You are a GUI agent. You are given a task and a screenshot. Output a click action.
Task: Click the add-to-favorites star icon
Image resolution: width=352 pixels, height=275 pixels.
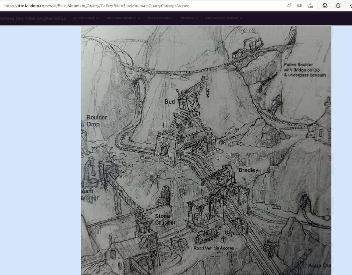pyautogui.click(x=310, y=6)
